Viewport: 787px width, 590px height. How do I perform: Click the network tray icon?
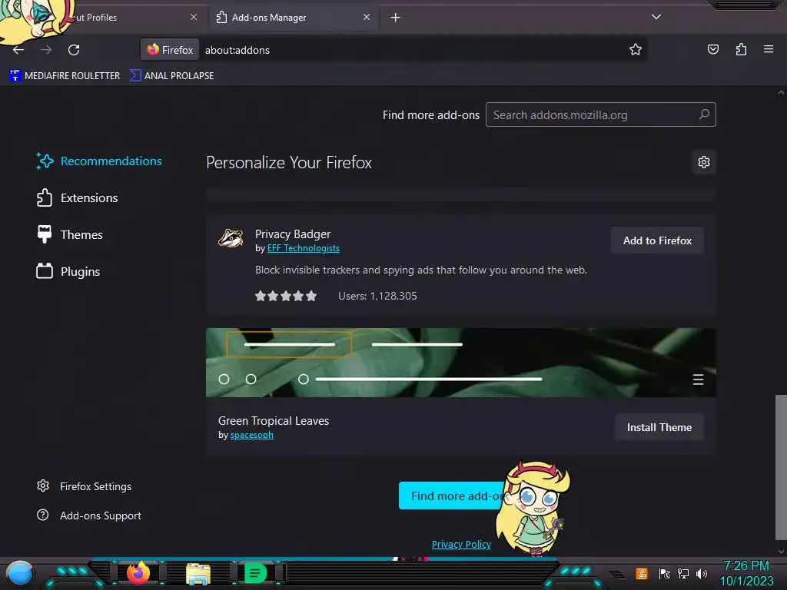(683, 574)
